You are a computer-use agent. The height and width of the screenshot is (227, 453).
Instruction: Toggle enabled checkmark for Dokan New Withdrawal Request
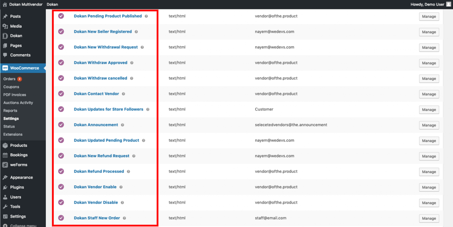[x=61, y=47]
